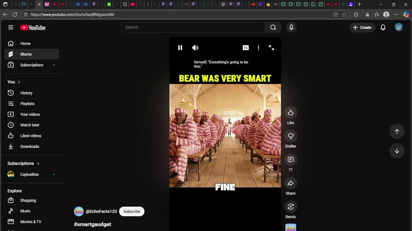
Task: Open Watch later list
Action: pos(32,125)
